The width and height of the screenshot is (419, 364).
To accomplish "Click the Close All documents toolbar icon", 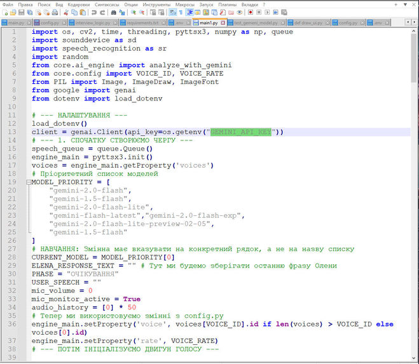I will click(x=46, y=13).
